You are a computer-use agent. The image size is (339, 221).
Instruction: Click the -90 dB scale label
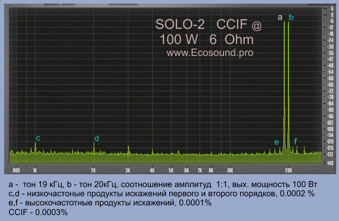[331, 110]
